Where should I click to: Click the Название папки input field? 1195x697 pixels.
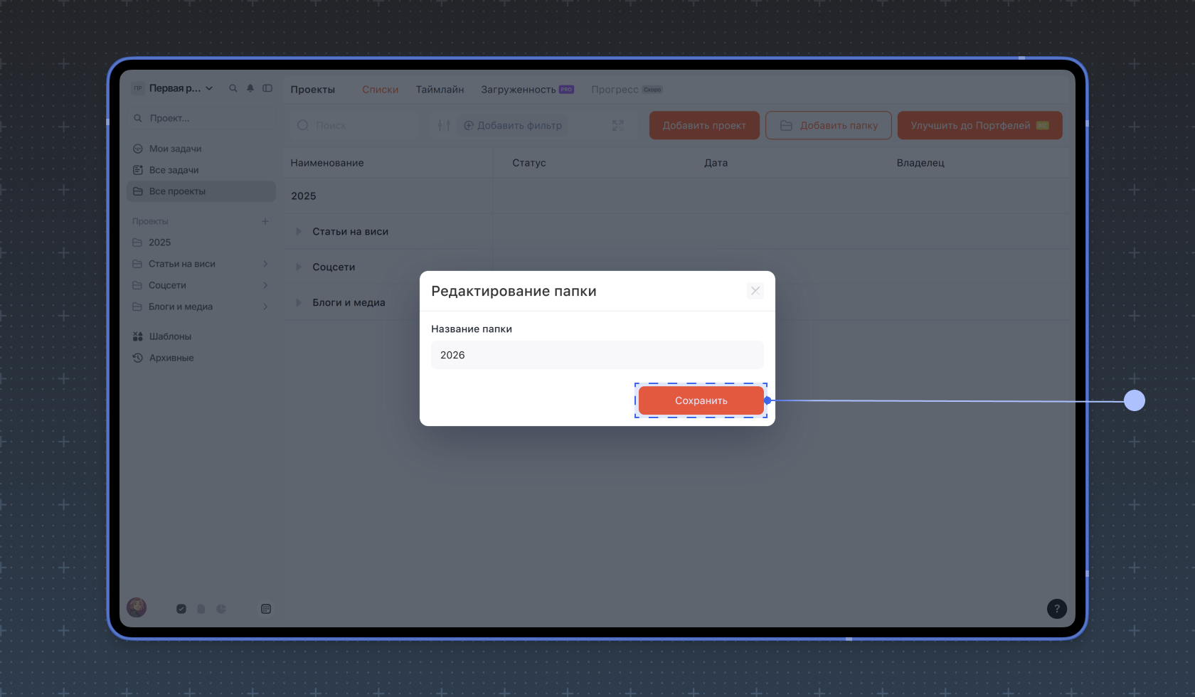click(x=597, y=355)
